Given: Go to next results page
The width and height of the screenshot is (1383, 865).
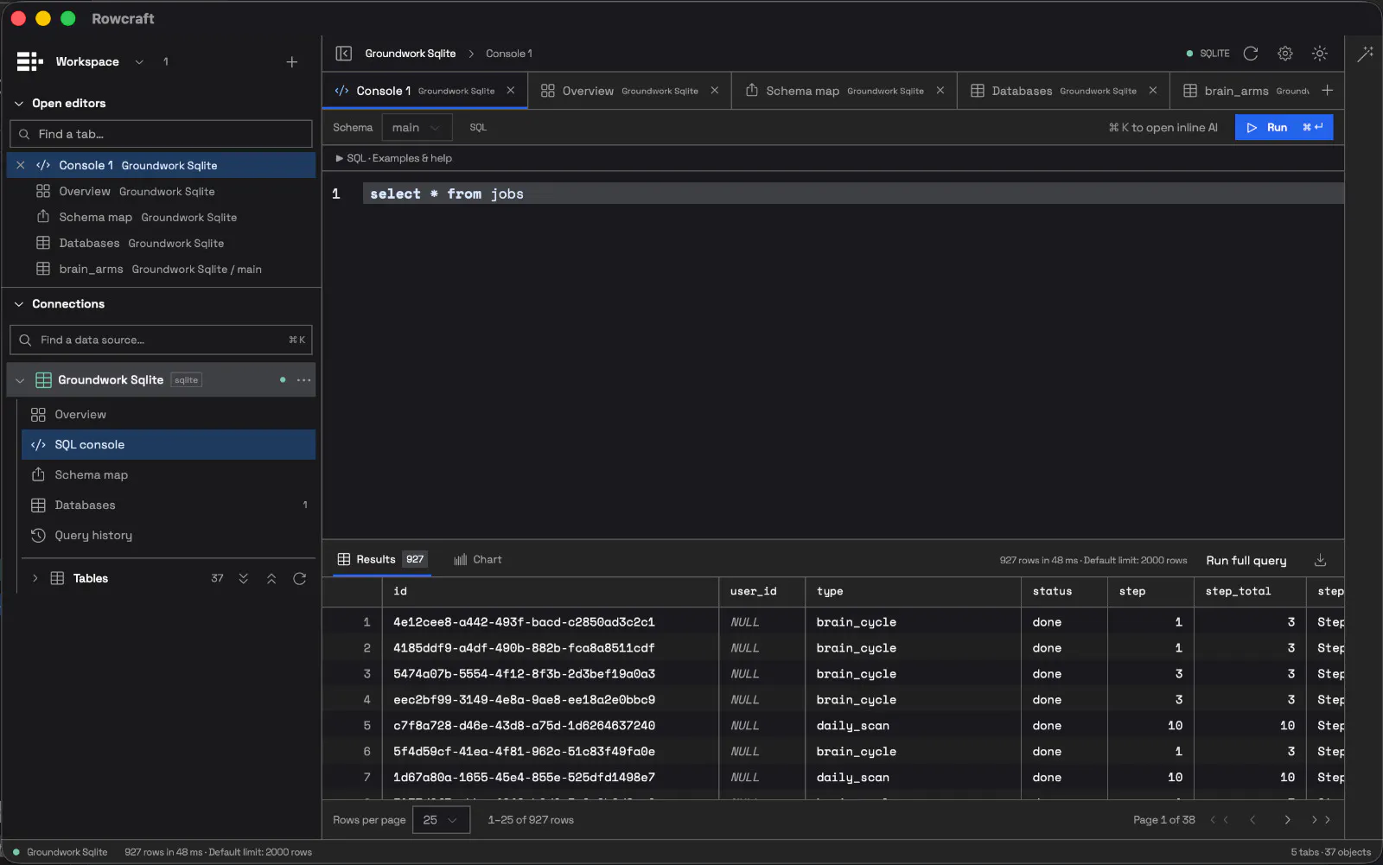Looking at the screenshot, I should click(1287, 820).
